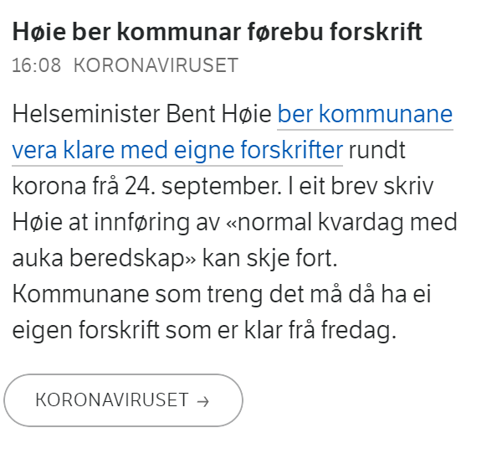Click the arrow icon in the KORONAVIRUSET button
This screenshot has width=502, height=464.
(x=202, y=401)
